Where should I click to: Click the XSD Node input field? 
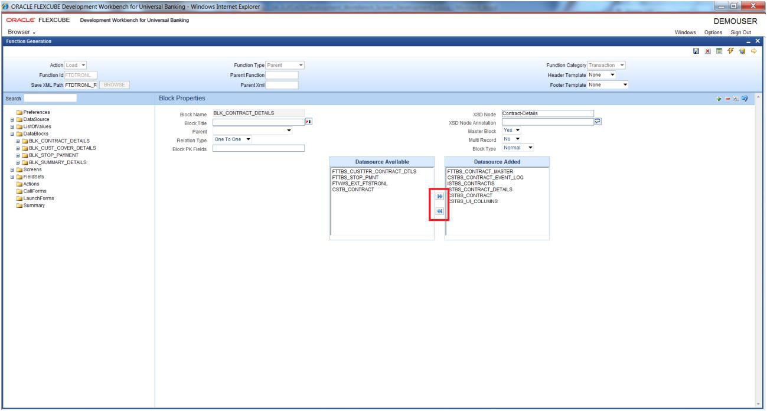(547, 113)
